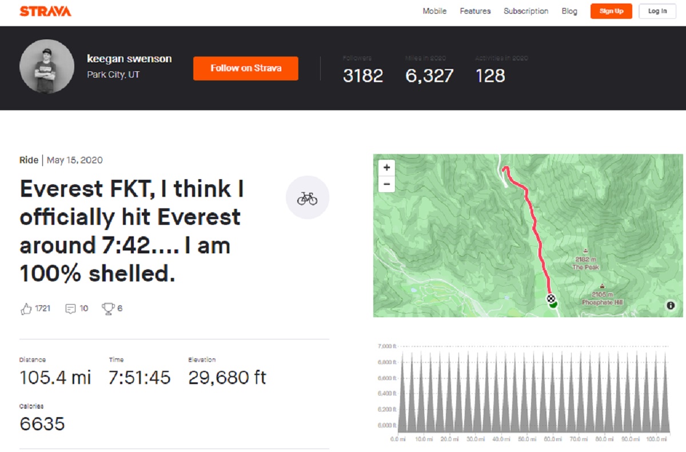Open map info icon
The width and height of the screenshot is (686, 452).
point(671,305)
